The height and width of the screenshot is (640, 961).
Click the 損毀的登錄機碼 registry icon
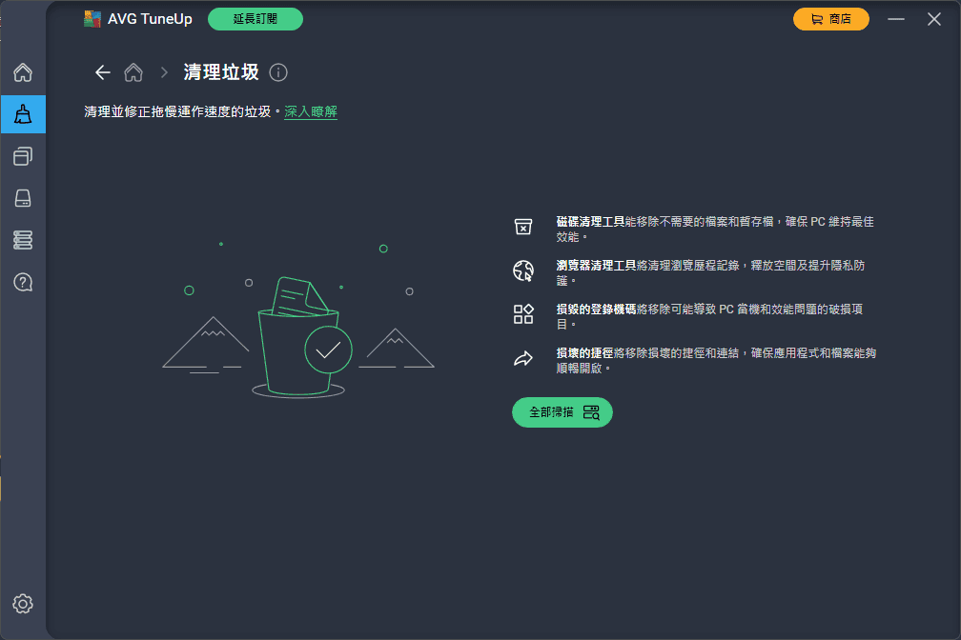pyautogui.click(x=523, y=314)
